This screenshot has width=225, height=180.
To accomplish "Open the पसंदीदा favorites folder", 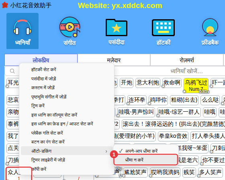I will point(117,32).
